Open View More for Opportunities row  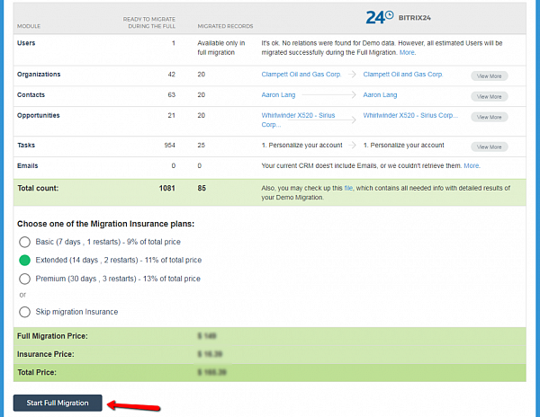(x=489, y=117)
